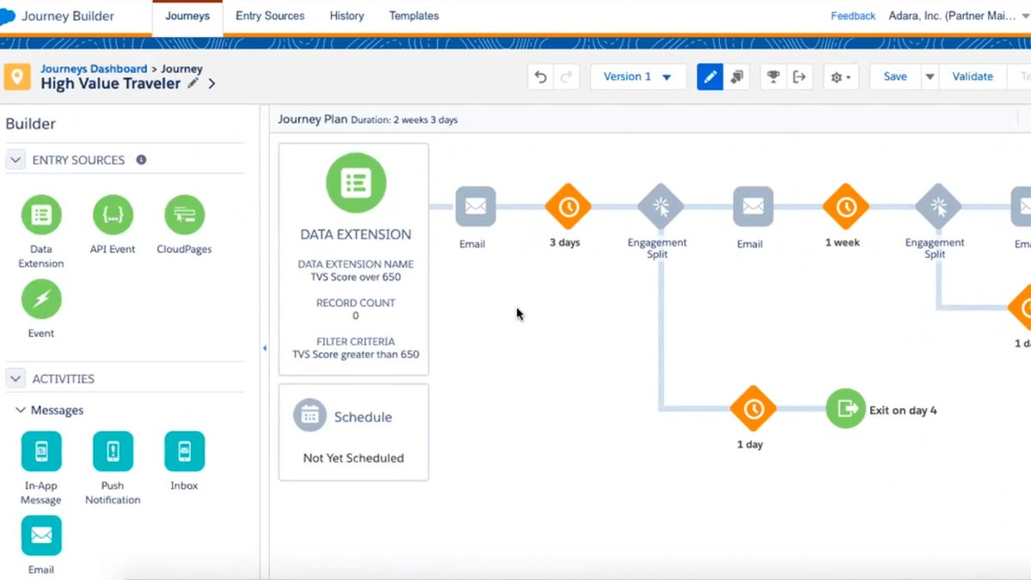This screenshot has width=1031, height=580.
Task: Open the green Data Extension entry icon on canvas
Action: (x=356, y=182)
